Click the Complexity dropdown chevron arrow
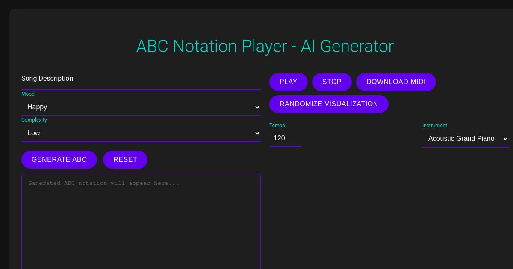The image size is (513, 269). click(x=257, y=133)
